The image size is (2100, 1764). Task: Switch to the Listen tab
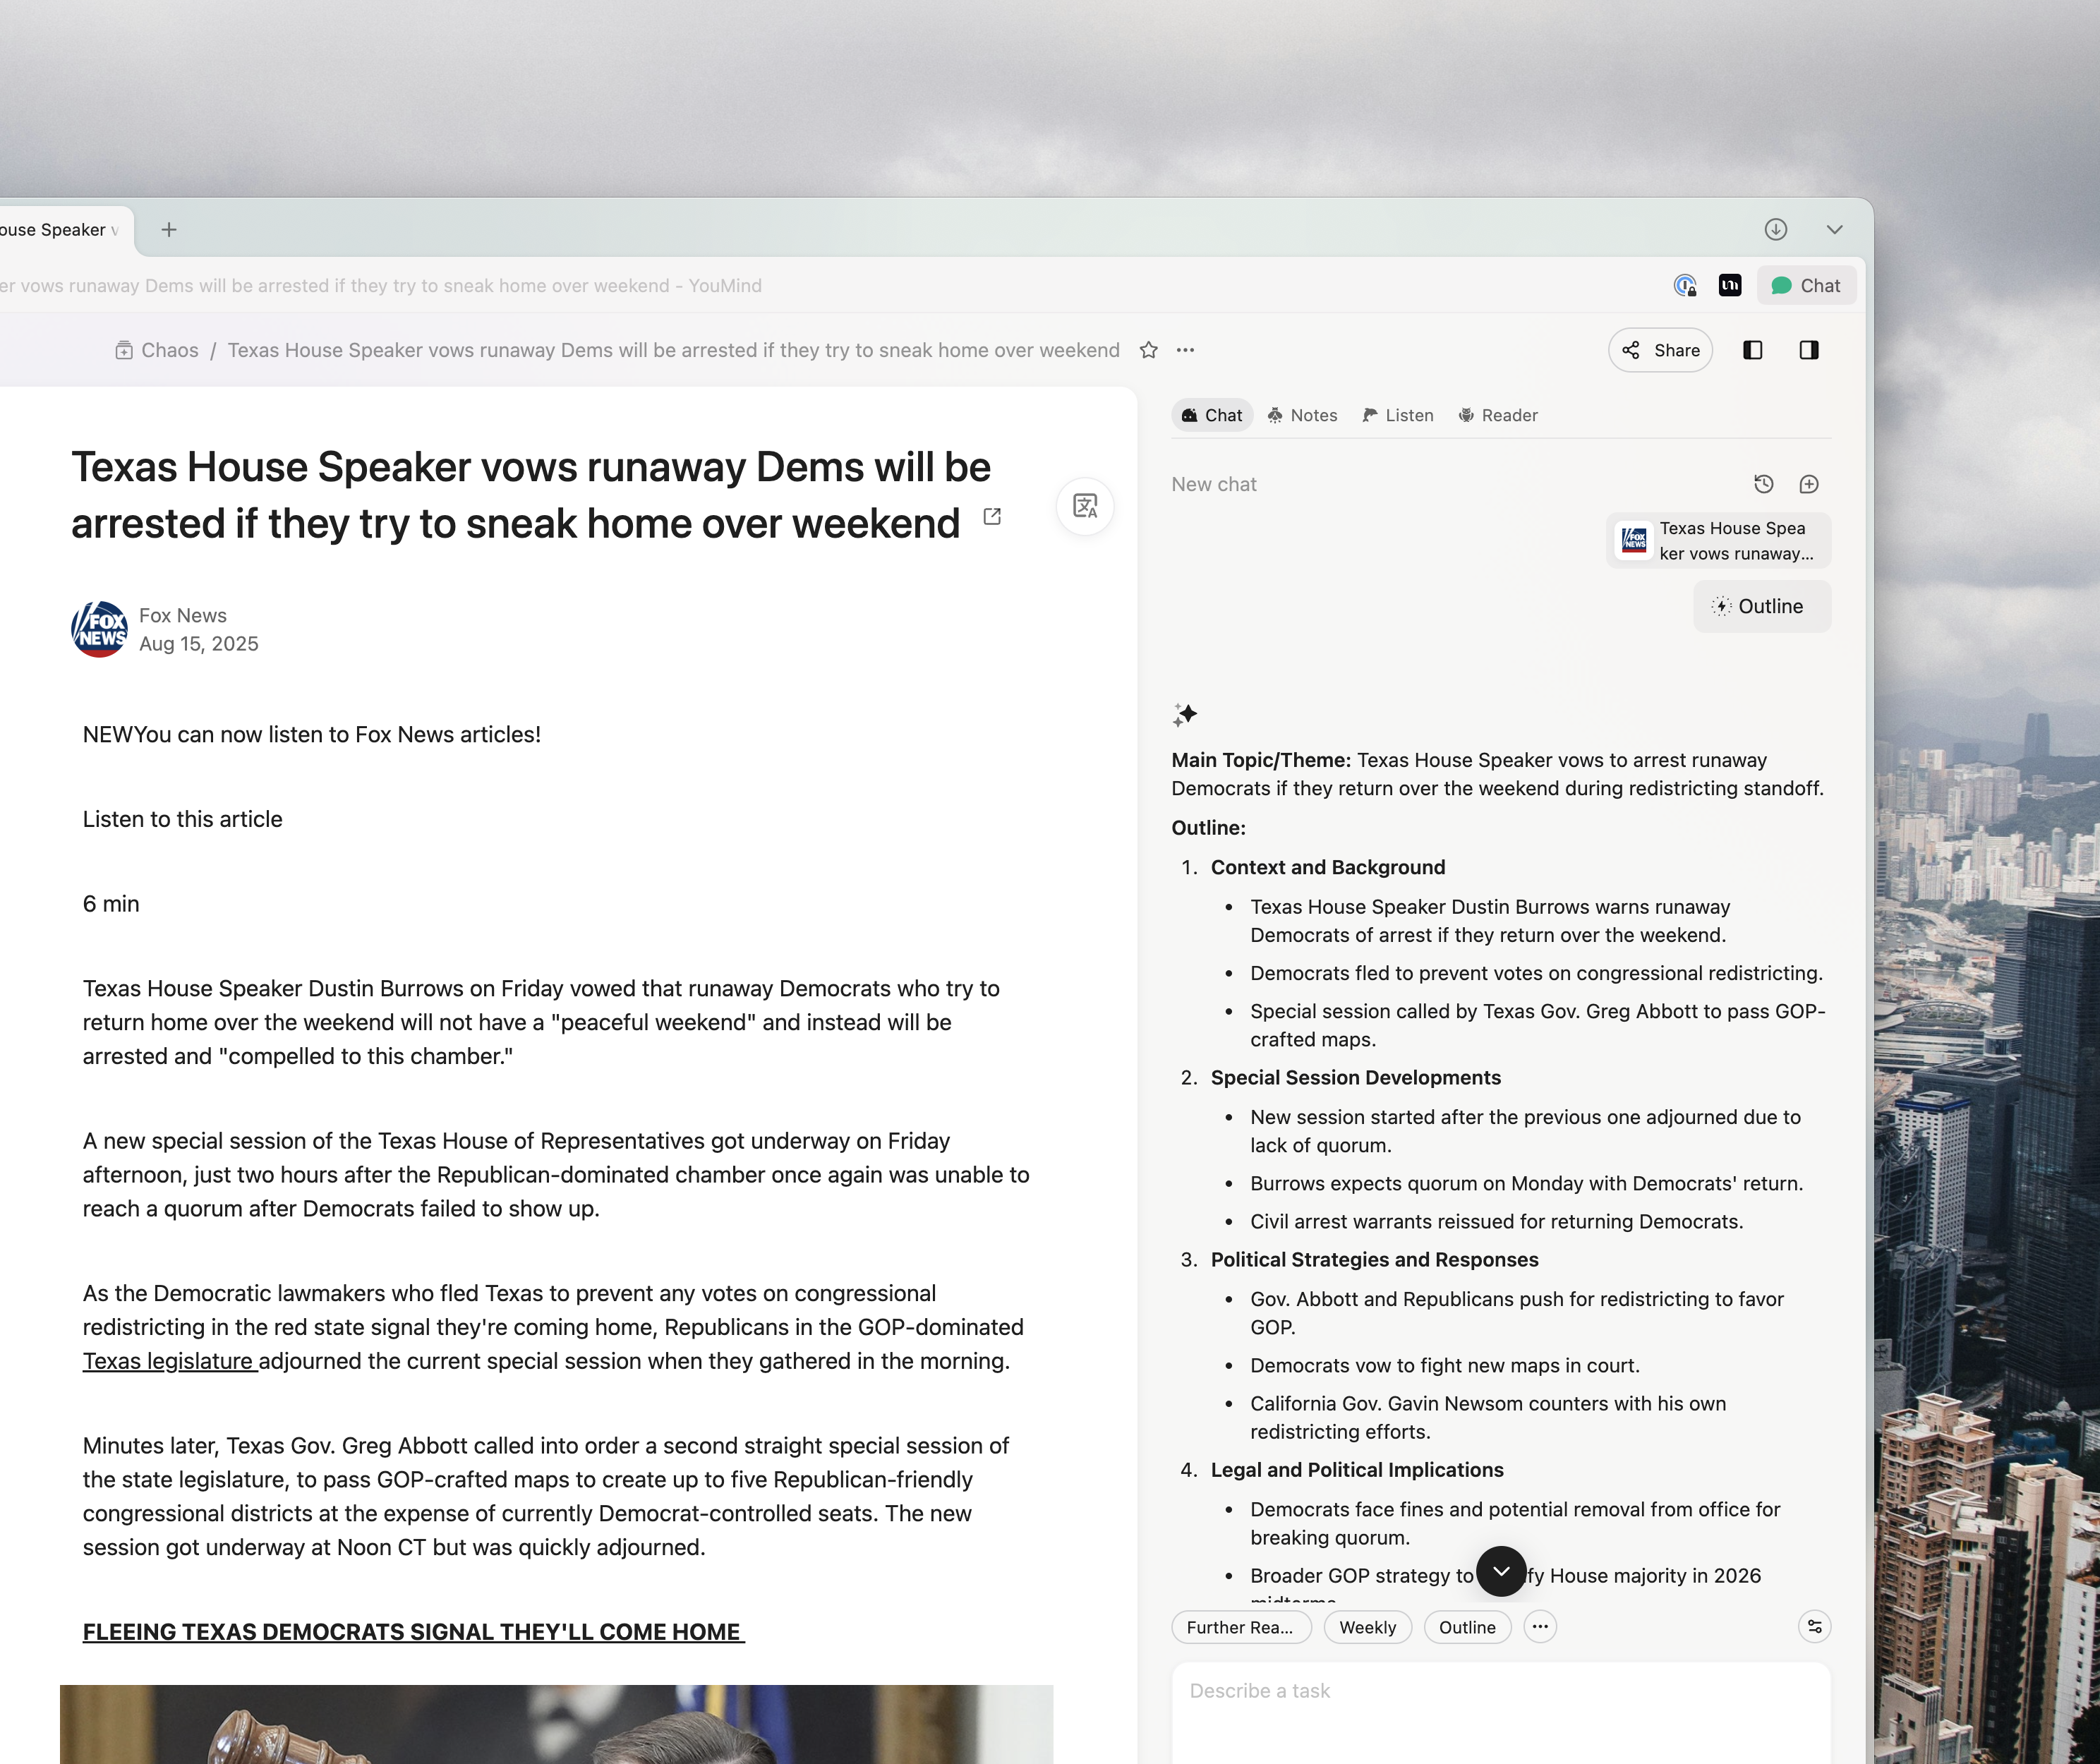pos(1398,415)
